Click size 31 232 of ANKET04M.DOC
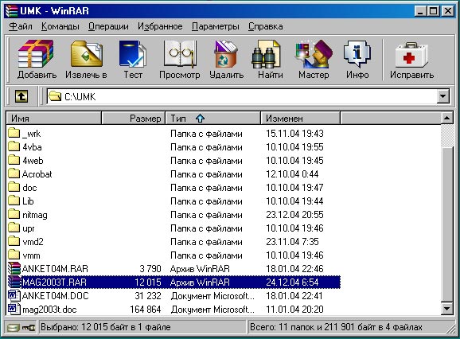This screenshot has width=460, height=339. click(148, 295)
